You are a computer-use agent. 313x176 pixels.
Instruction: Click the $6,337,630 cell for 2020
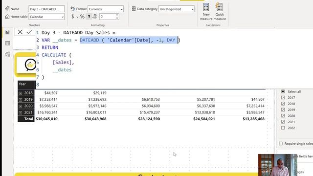tap(206, 106)
